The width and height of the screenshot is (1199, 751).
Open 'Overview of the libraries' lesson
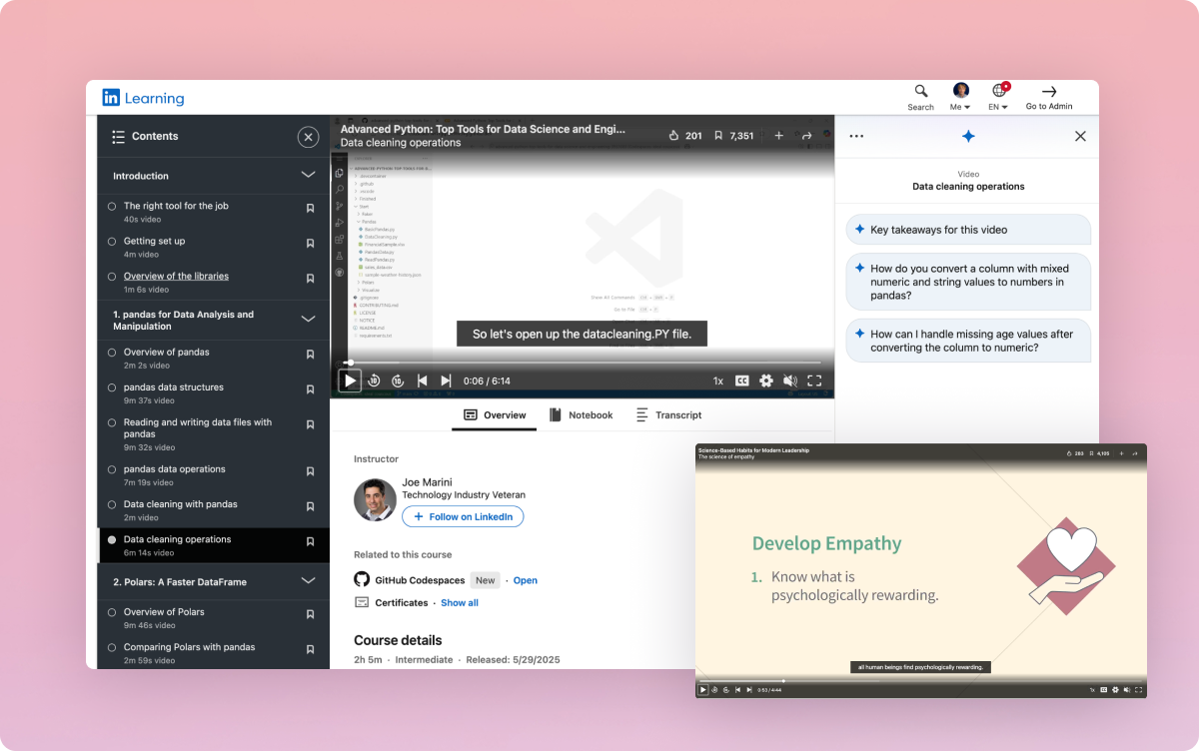pos(176,277)
